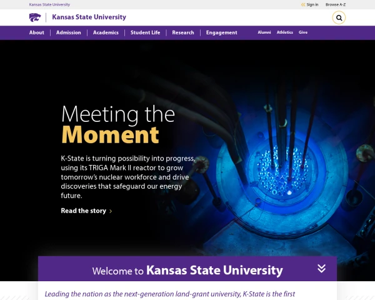Screen dimensions: 375x300
Task: Select Academics in the navigation bar
Action: pyautogui.click(x=106, y=32)
